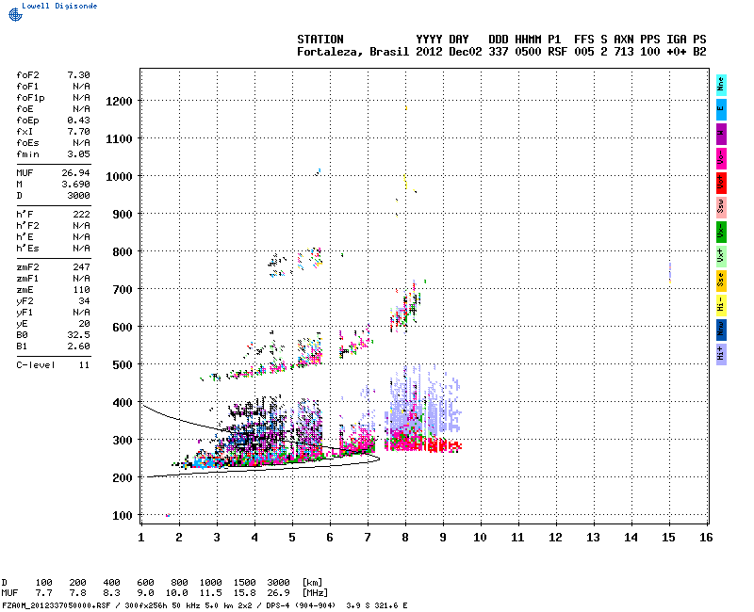Select the Sse orange legend swatch
Screen dimensions: 754x612
[721, 281]
